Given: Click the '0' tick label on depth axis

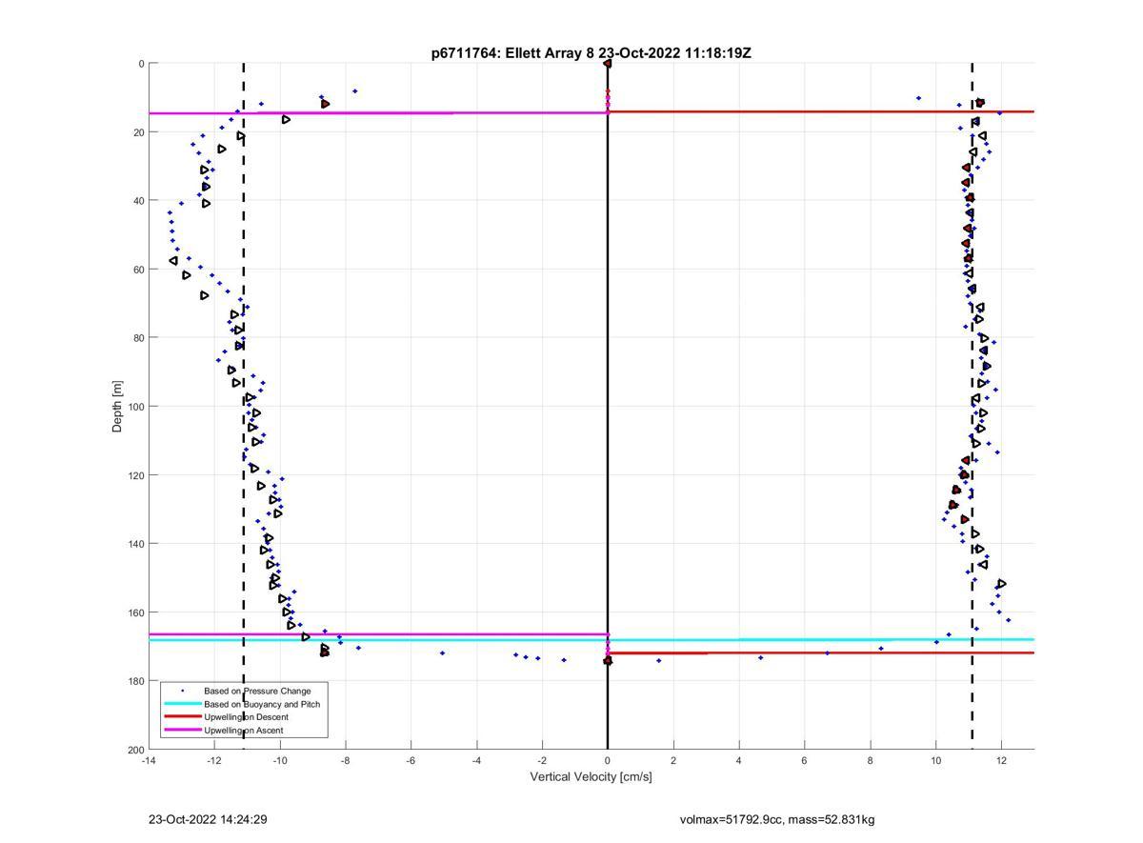Looking at the screenshot, I should point(141,64).
